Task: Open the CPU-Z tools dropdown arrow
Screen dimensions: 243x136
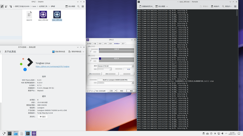Action: (116, 91)
